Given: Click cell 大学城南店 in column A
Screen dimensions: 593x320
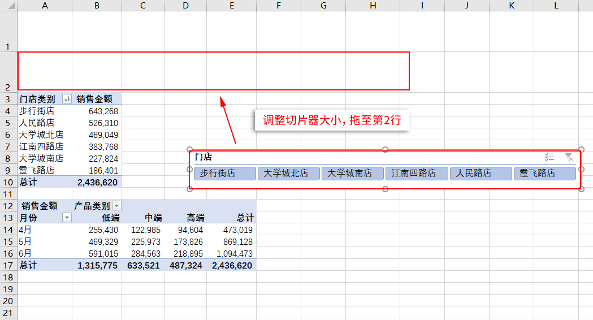Looking at the screenshot, I should (41, 158).
